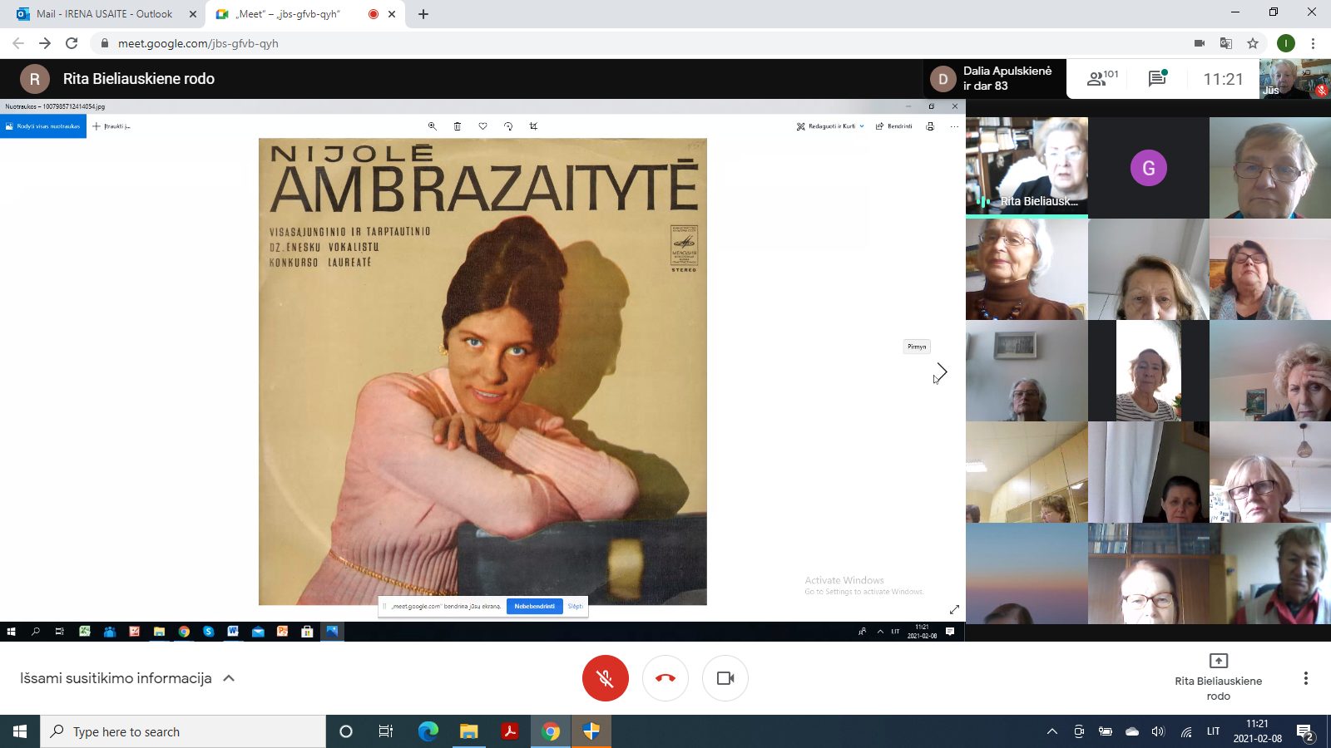Toggle the camera on or off

click(725, 678)
